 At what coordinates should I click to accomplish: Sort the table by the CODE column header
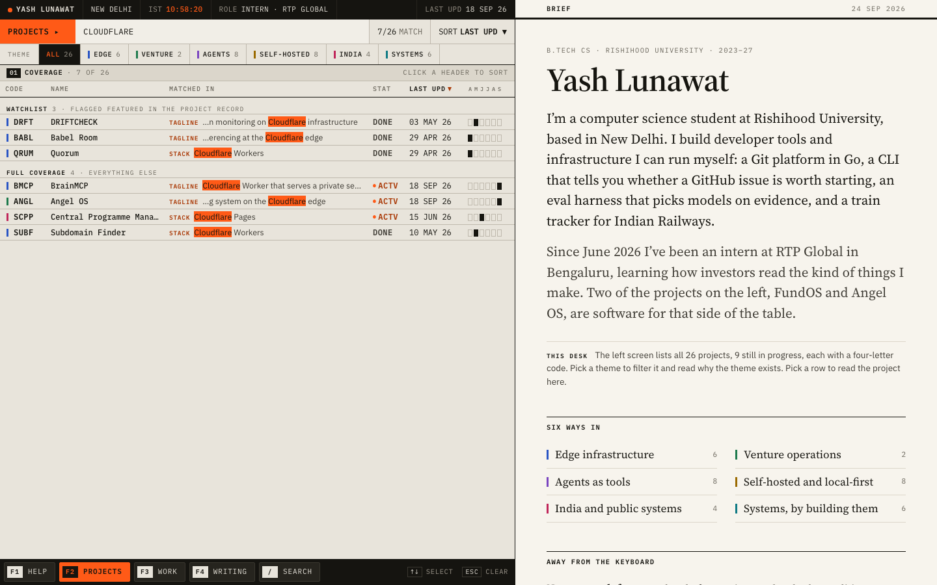[x=14, y=89]
